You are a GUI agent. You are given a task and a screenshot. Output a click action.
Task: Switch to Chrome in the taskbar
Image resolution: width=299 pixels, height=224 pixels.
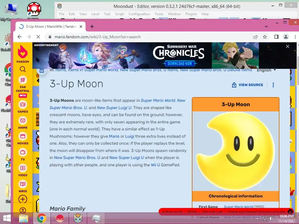42,218
